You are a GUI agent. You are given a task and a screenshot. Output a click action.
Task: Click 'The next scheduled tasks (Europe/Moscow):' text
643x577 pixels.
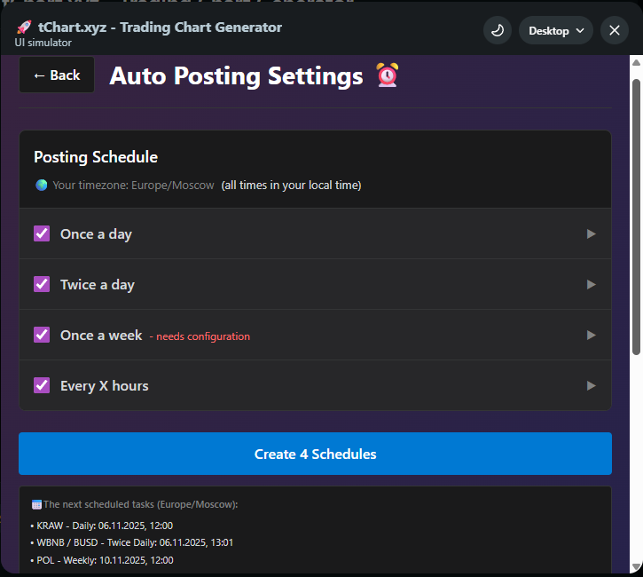[x=141, y=504]
